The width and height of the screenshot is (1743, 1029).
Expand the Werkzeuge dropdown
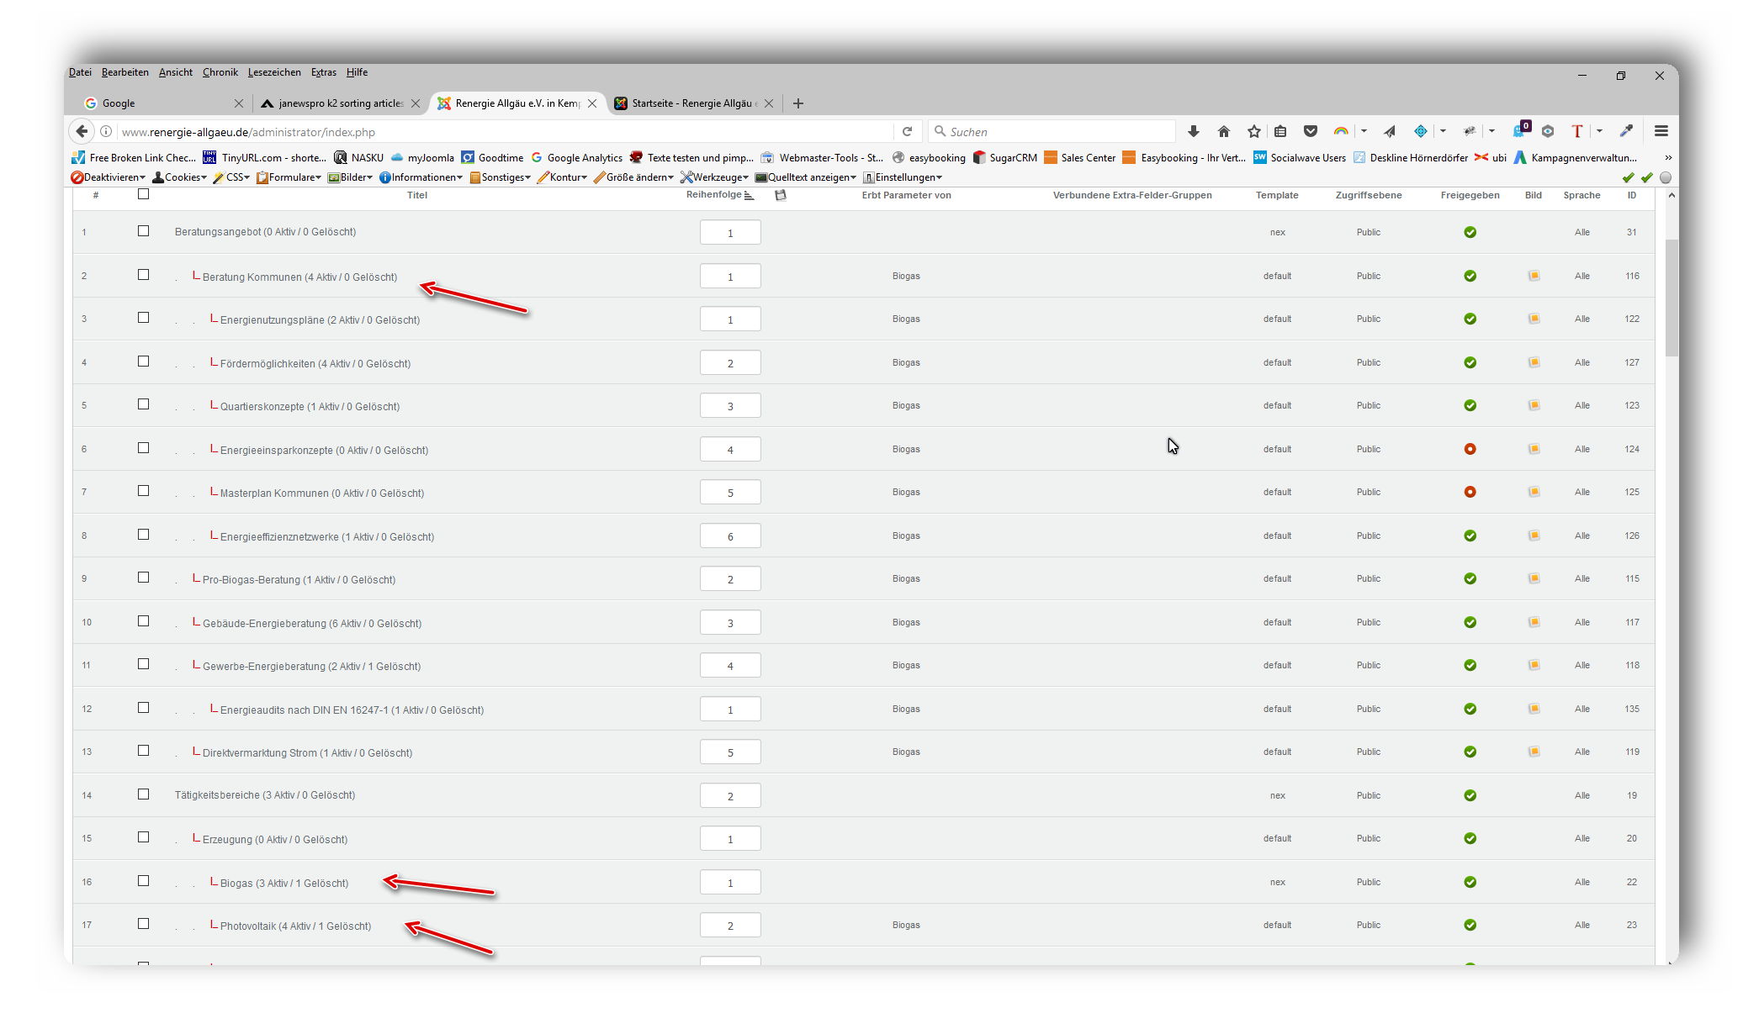714,177
